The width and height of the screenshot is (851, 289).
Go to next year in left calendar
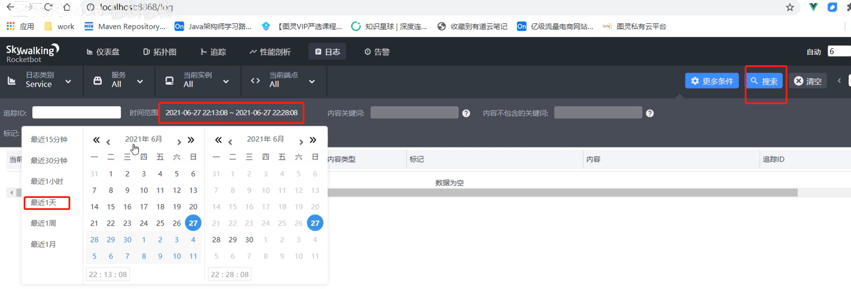pos(191,140)
